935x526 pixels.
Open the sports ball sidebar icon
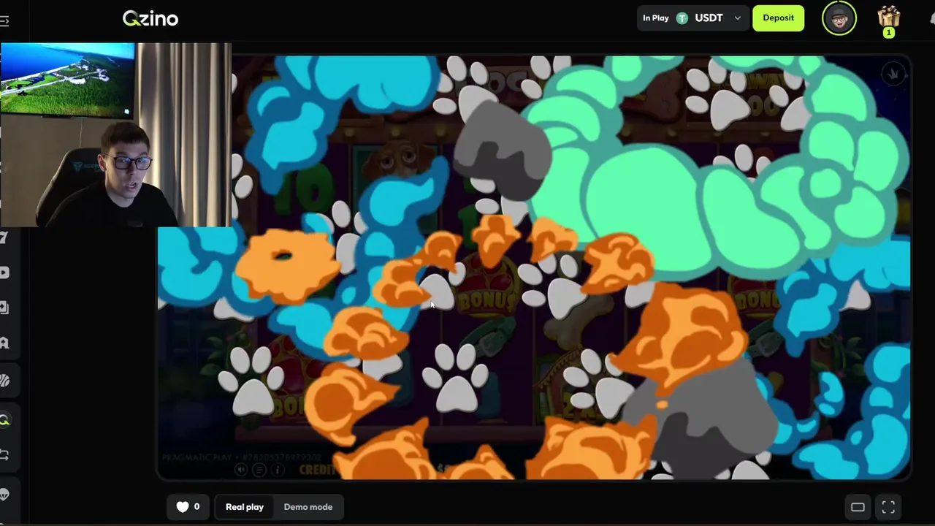4,380
